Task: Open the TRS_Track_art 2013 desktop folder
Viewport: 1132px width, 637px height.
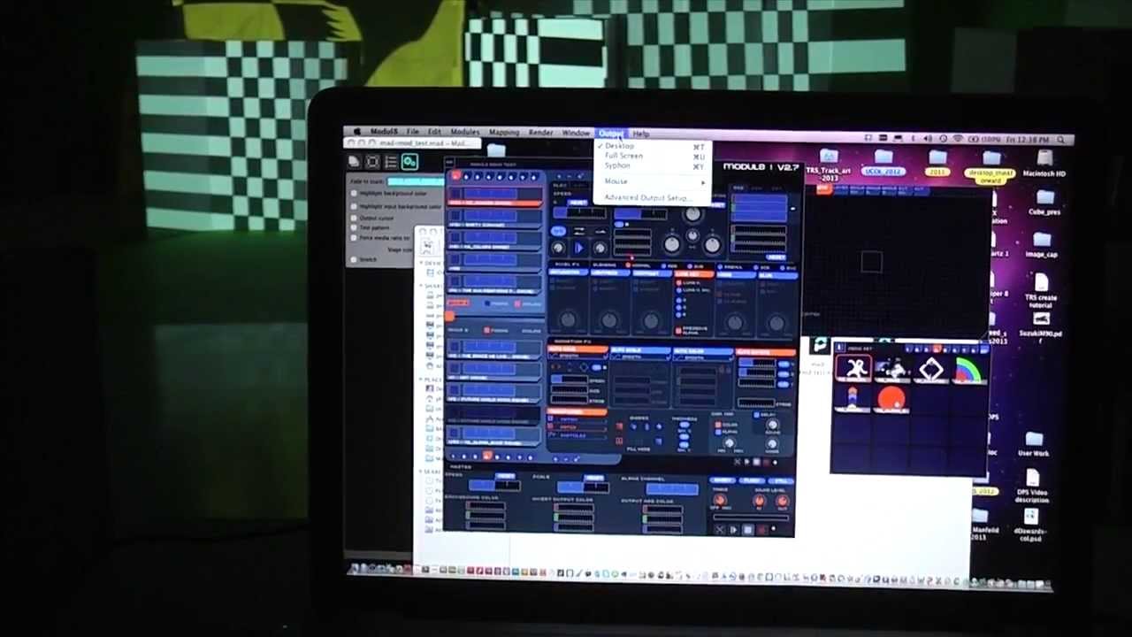Action: [829, 164]
